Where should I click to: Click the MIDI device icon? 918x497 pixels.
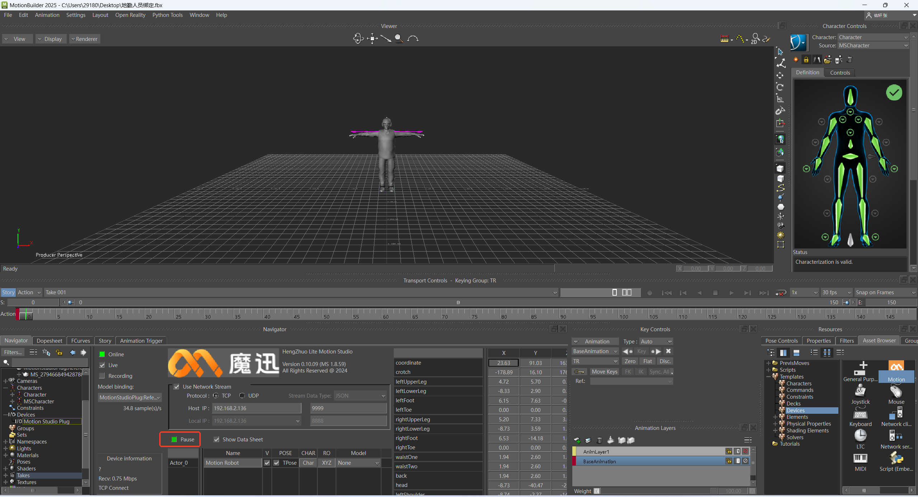point(860,459)
